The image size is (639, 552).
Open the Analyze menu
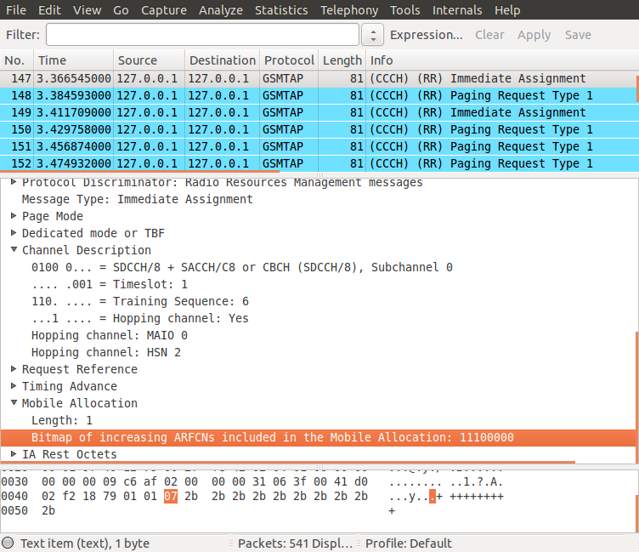click(x=220, y=10)
